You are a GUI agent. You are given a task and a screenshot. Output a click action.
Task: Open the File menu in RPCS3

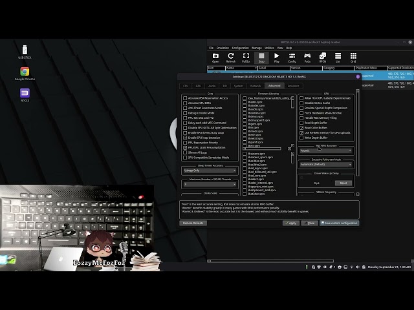click(212, 48)
